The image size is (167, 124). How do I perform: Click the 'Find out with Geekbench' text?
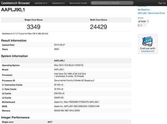[x=147, y=50]
